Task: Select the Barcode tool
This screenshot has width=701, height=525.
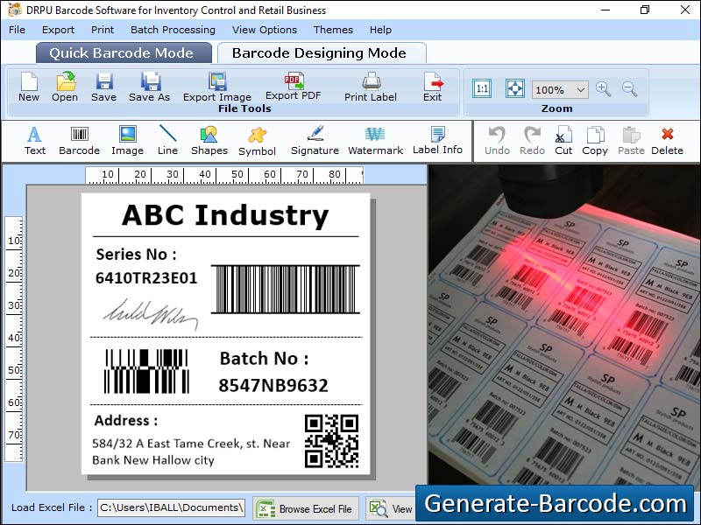Action: point(78,140)
